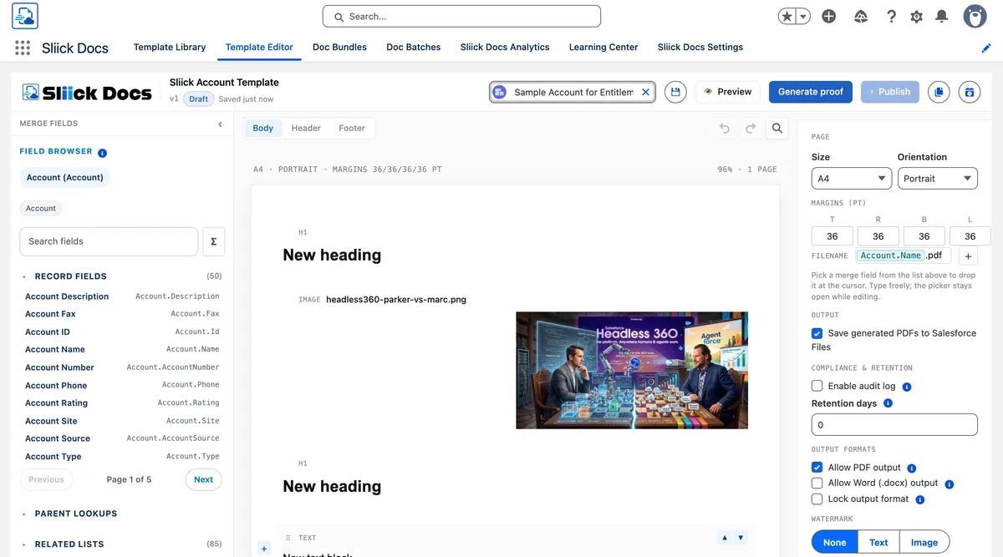Enable Allow Word (.docx) output
The height and width of the screenshot is (557, 1003).
817,483
